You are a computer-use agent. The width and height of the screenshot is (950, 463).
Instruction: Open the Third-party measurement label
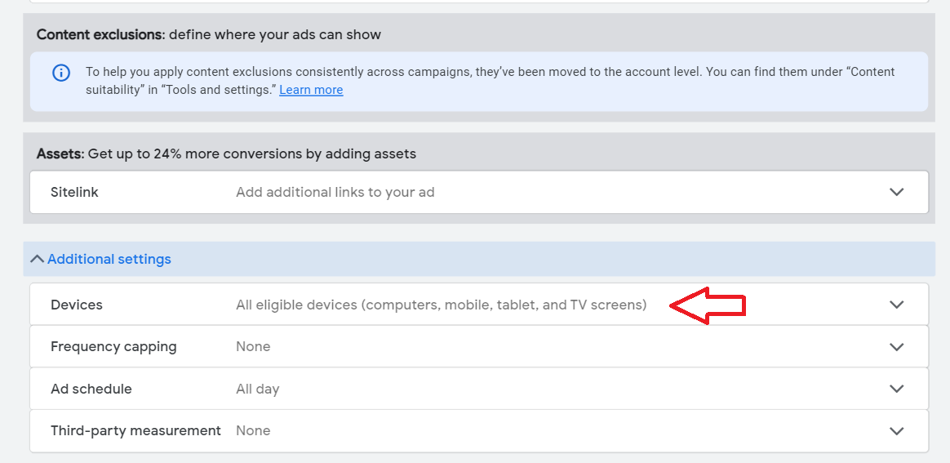pyautogui.click(x=135, y=431)
